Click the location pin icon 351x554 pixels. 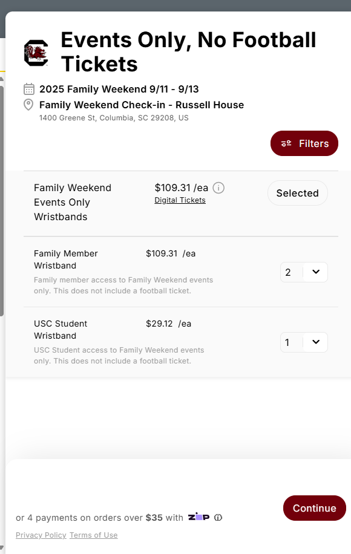(28, 105)
